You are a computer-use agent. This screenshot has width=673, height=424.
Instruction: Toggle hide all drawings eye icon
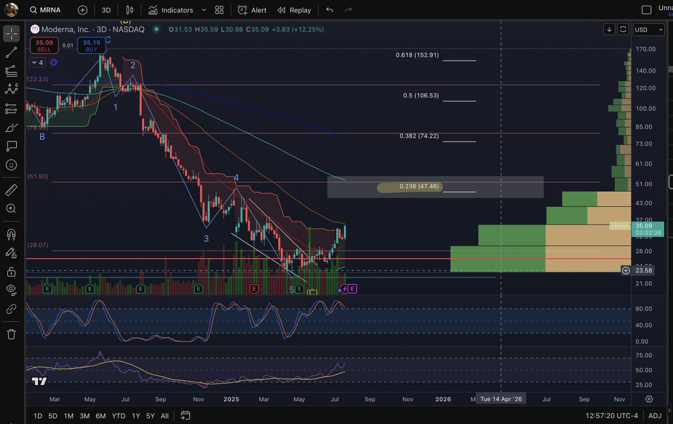click(11, 290)
